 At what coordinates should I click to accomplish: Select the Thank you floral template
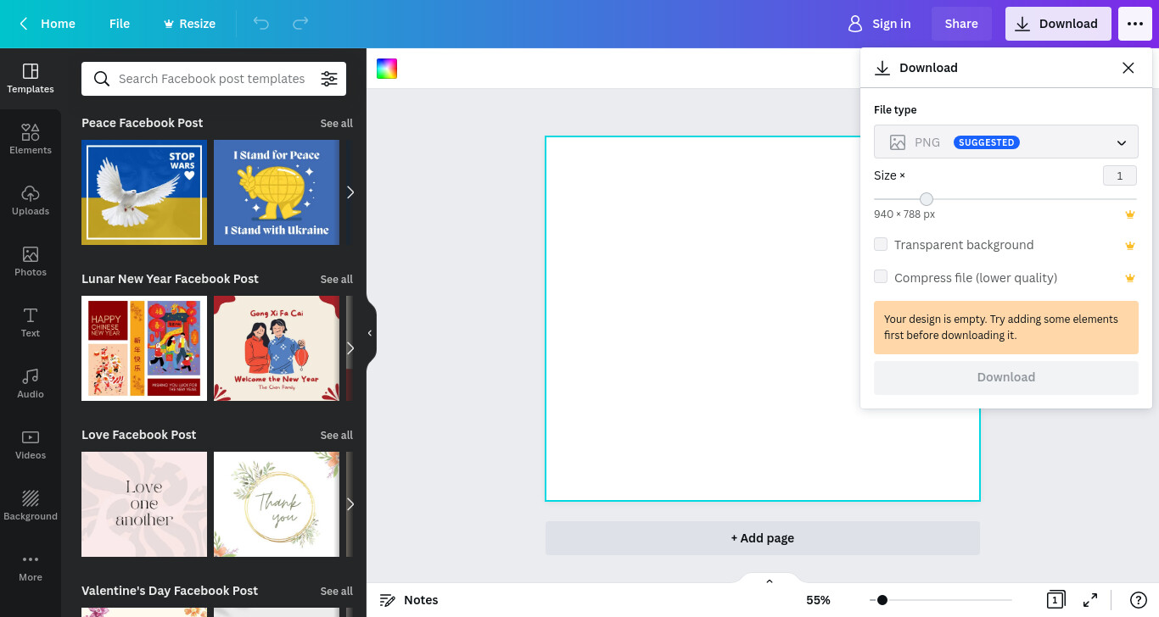click(277, 504)
